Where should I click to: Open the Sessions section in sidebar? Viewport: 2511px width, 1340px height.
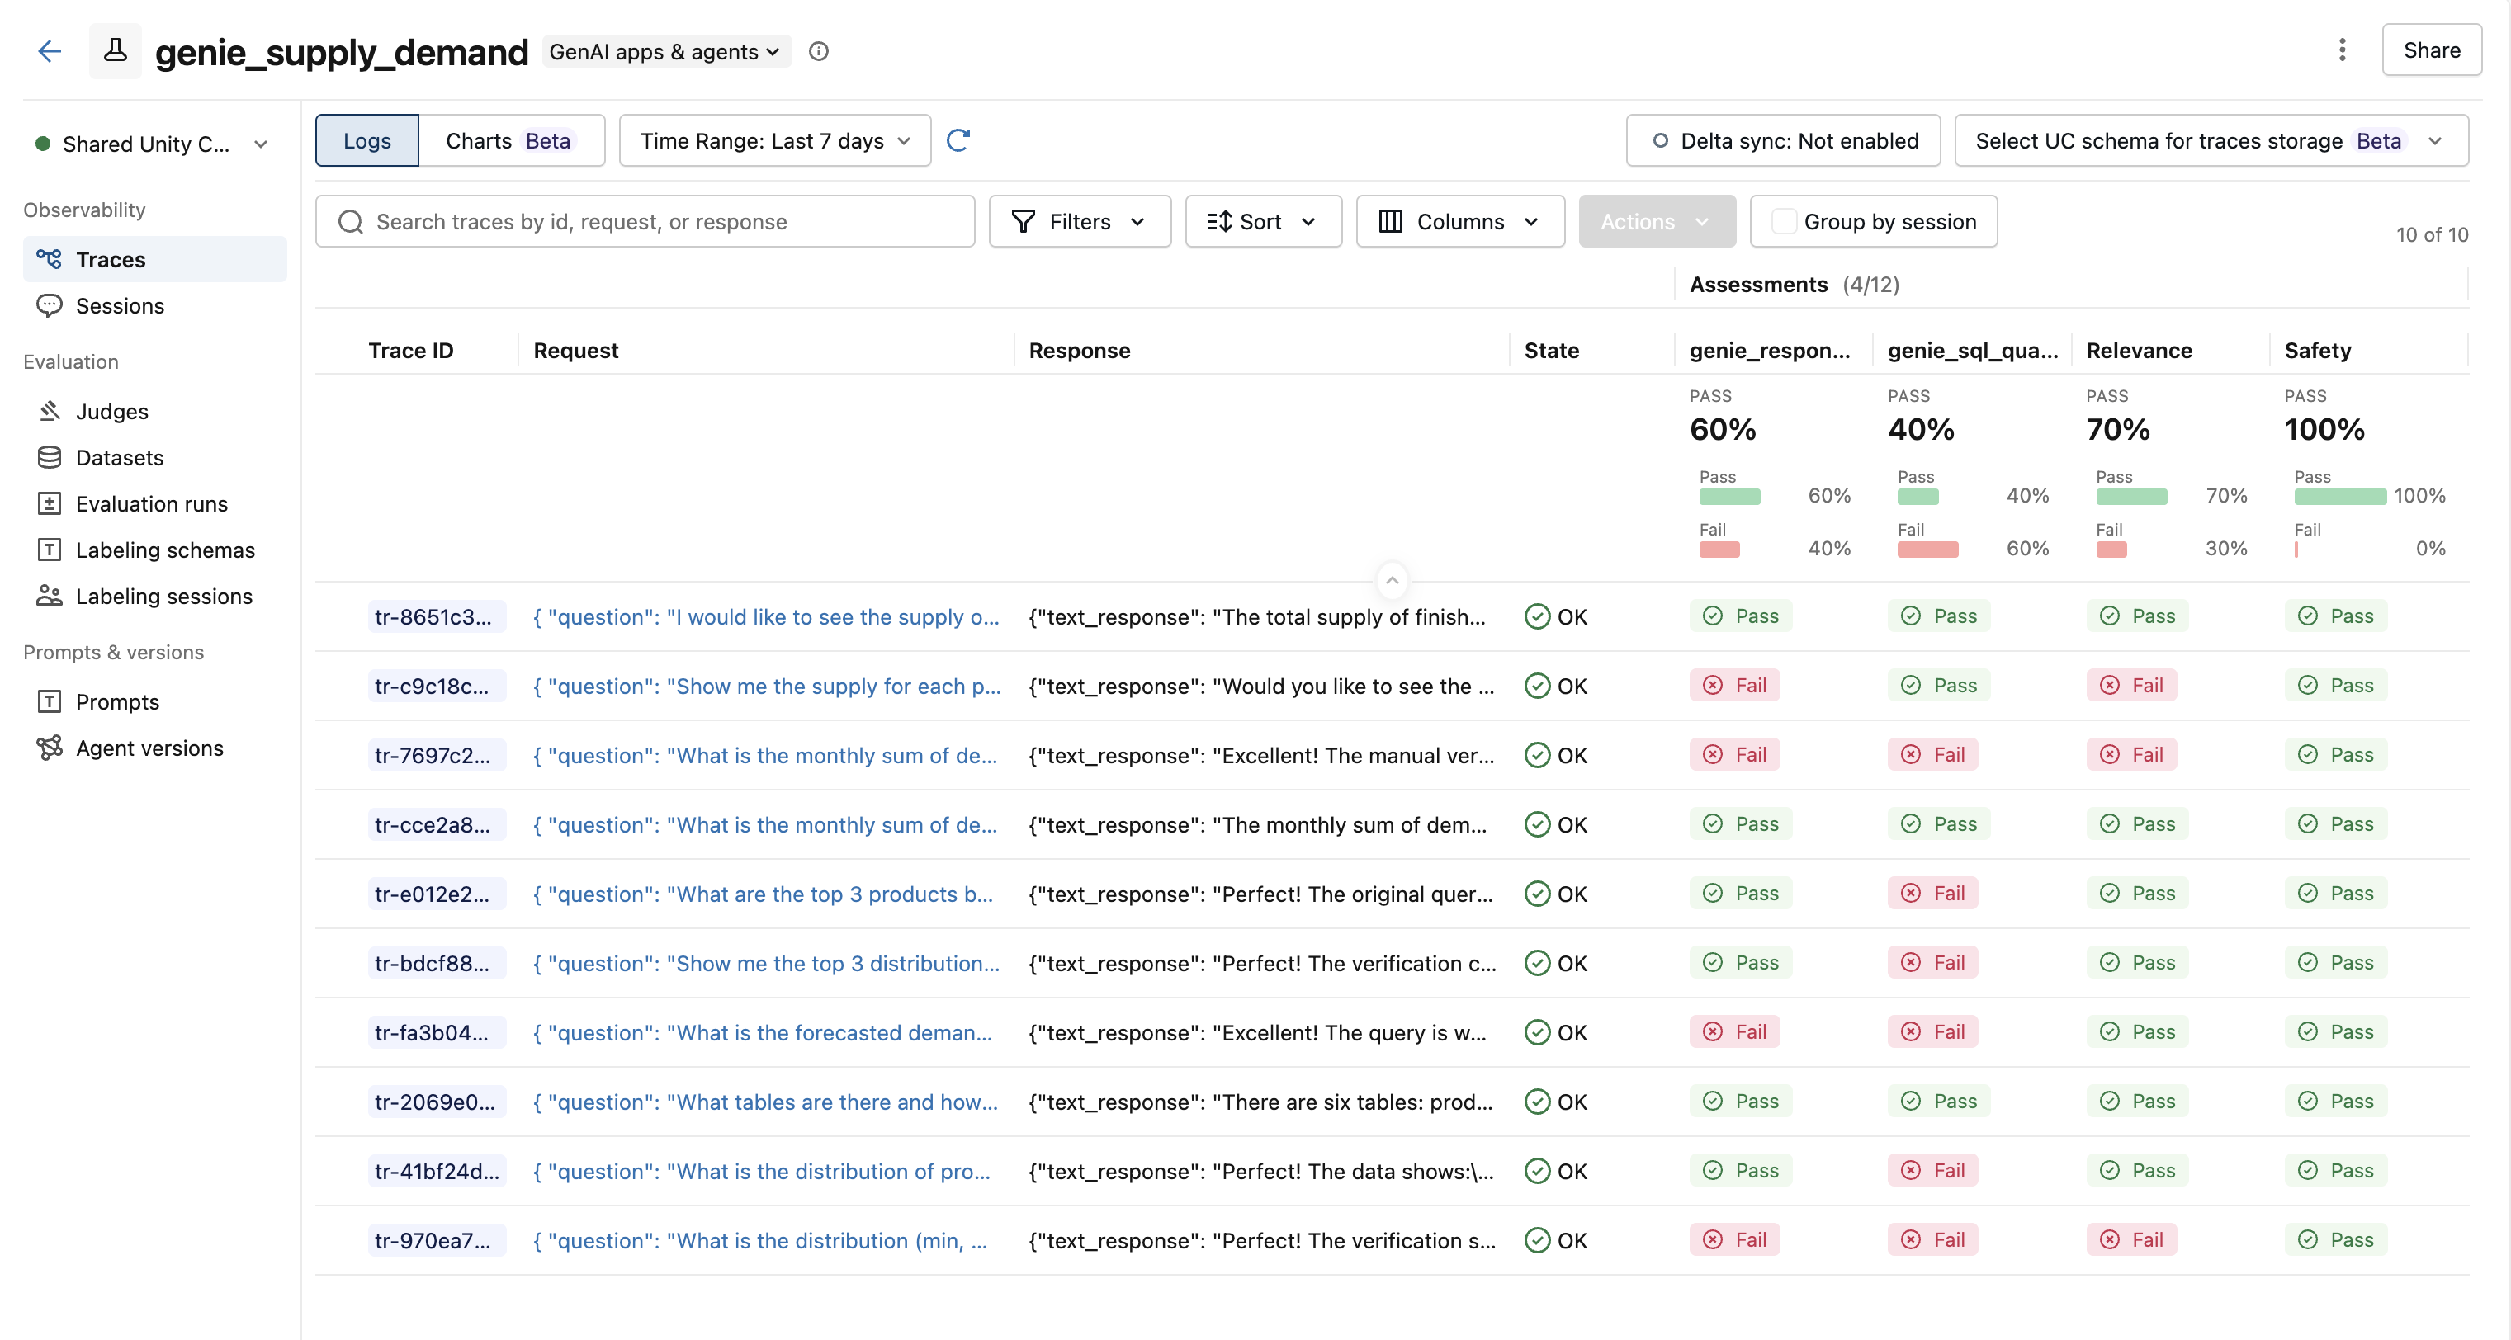pos(119,306)
